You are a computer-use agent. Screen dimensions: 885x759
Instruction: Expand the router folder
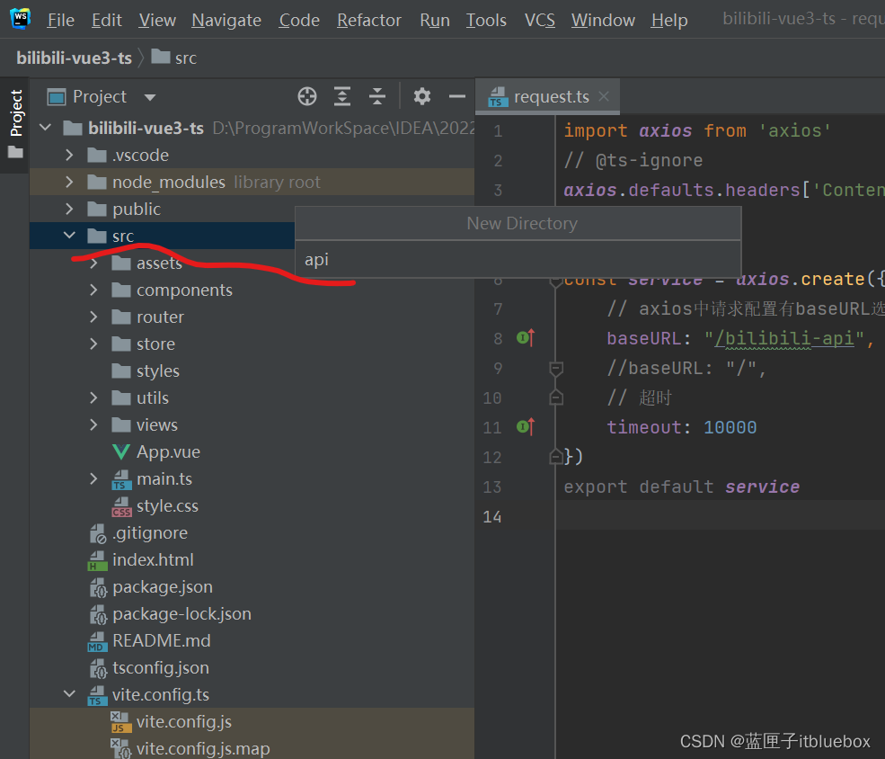93,317
